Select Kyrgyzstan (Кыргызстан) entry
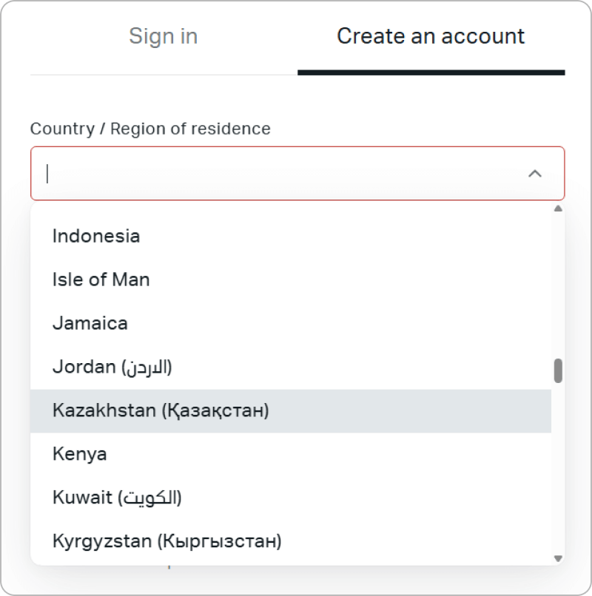 pos(167,541)
